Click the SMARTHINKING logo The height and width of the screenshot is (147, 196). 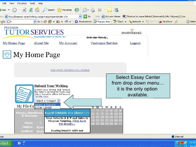click(131, 31)
